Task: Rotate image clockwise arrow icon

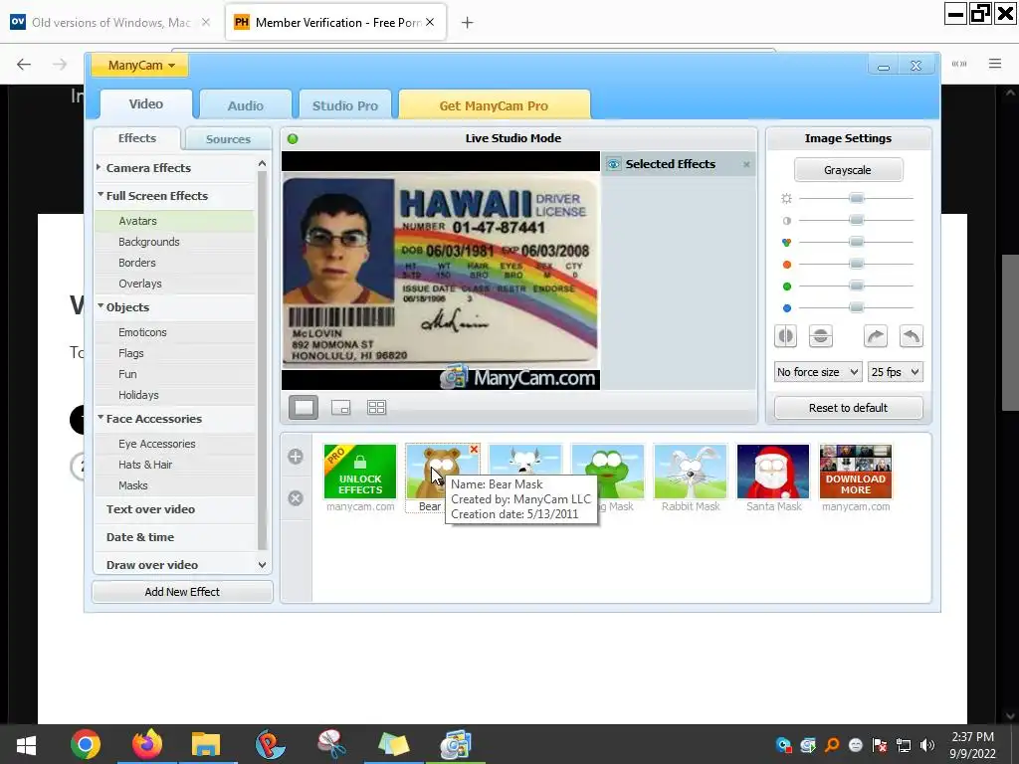Action: point(876,336)
